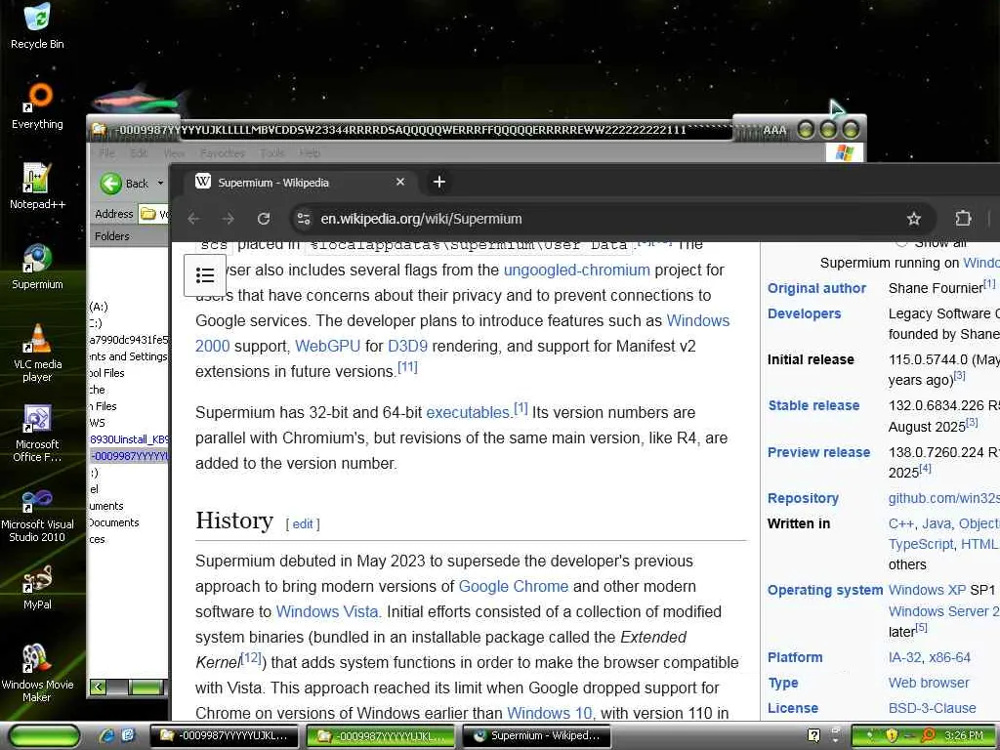Open the Windows XP link in infobox
Image resolution: width=1000 pixels, height=750 pixels.
coord(927,590)
